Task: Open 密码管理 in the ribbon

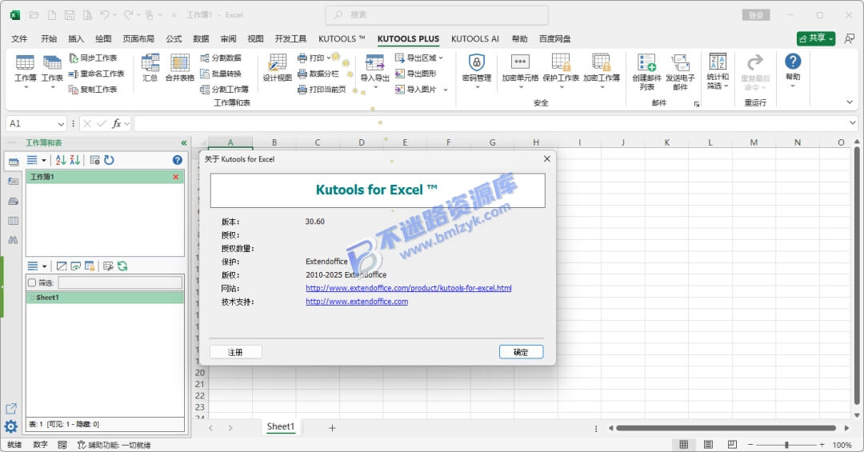Action: [x=477, y=72]
